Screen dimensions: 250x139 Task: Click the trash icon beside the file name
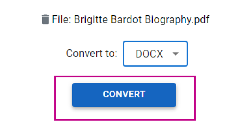[x=45, y=19]
